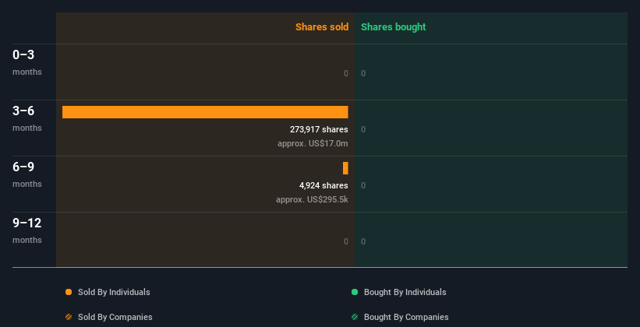Click the long orange 3–6 months bar
This screenshot has height=327, width=640.
pos(205,112)
